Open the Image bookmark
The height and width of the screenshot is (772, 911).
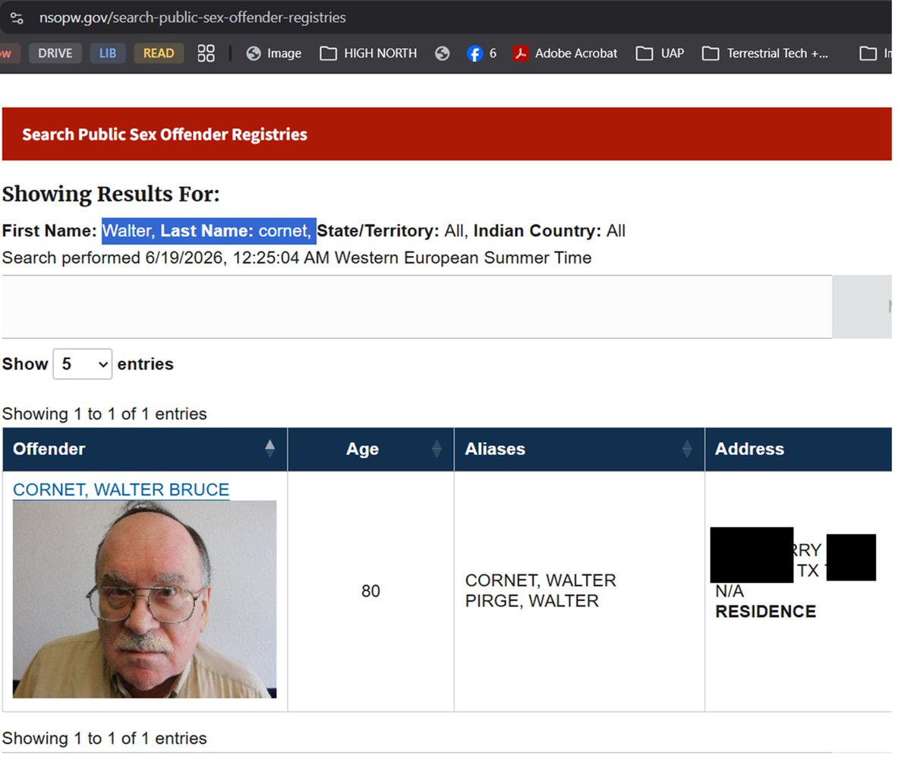[274, 53]
